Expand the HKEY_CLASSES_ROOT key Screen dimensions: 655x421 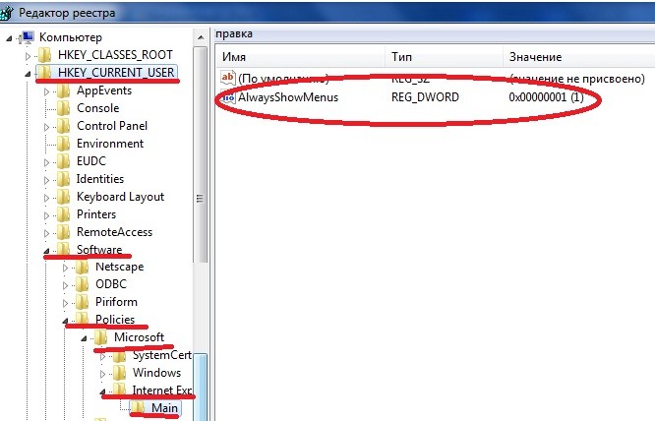tap(28, 55)
